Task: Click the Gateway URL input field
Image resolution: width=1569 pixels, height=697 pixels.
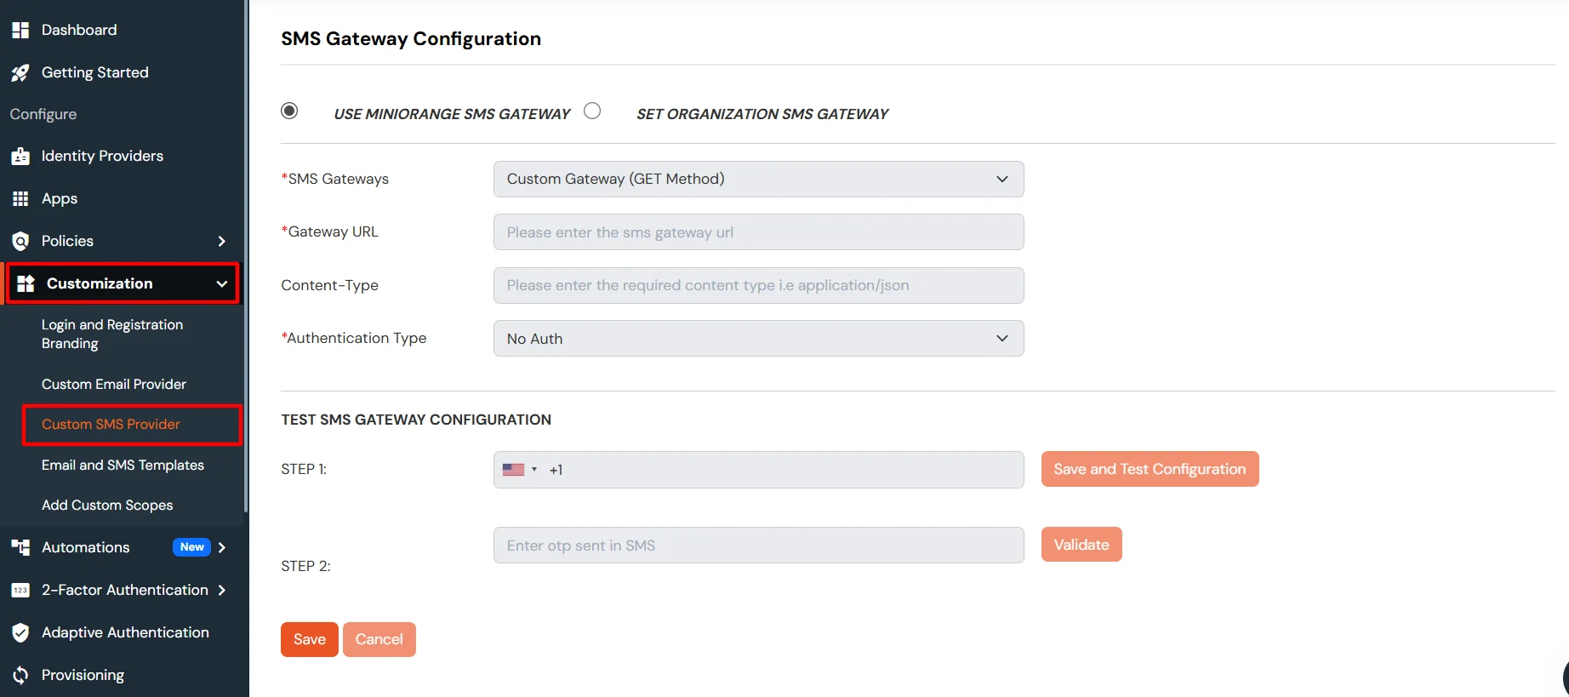Action: (x=757, y=231)
